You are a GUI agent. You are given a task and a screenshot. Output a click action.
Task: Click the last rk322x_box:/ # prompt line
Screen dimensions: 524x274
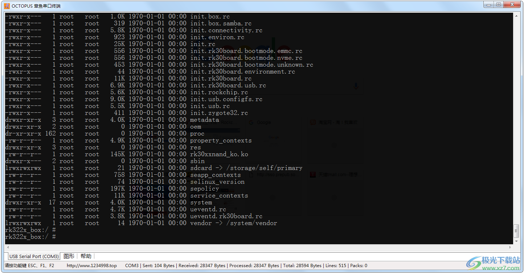click(30, 237)
